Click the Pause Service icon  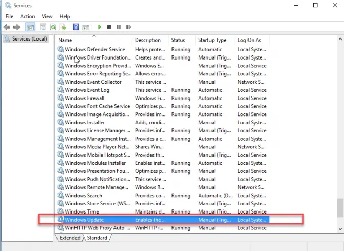click(119, 27)
